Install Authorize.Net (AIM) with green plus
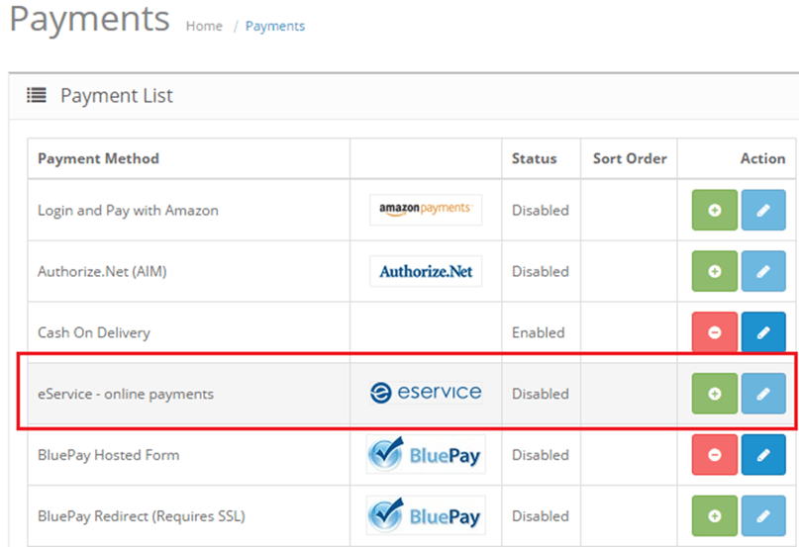The width and height of the screenshot is (799, 547). (x=715, y=271)
